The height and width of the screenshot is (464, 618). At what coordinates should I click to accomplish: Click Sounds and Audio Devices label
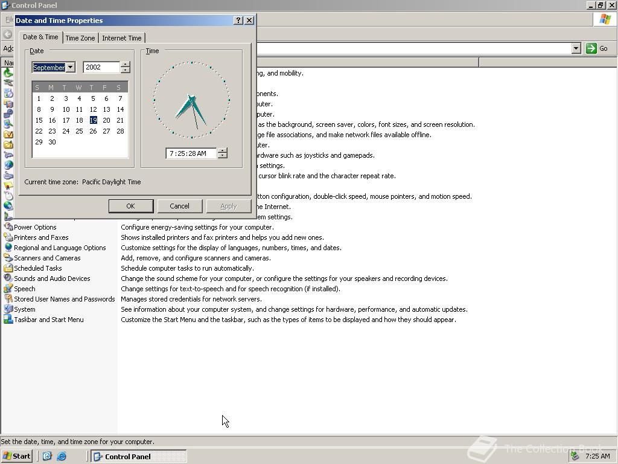pyautogui.click(x=52, y=279)
